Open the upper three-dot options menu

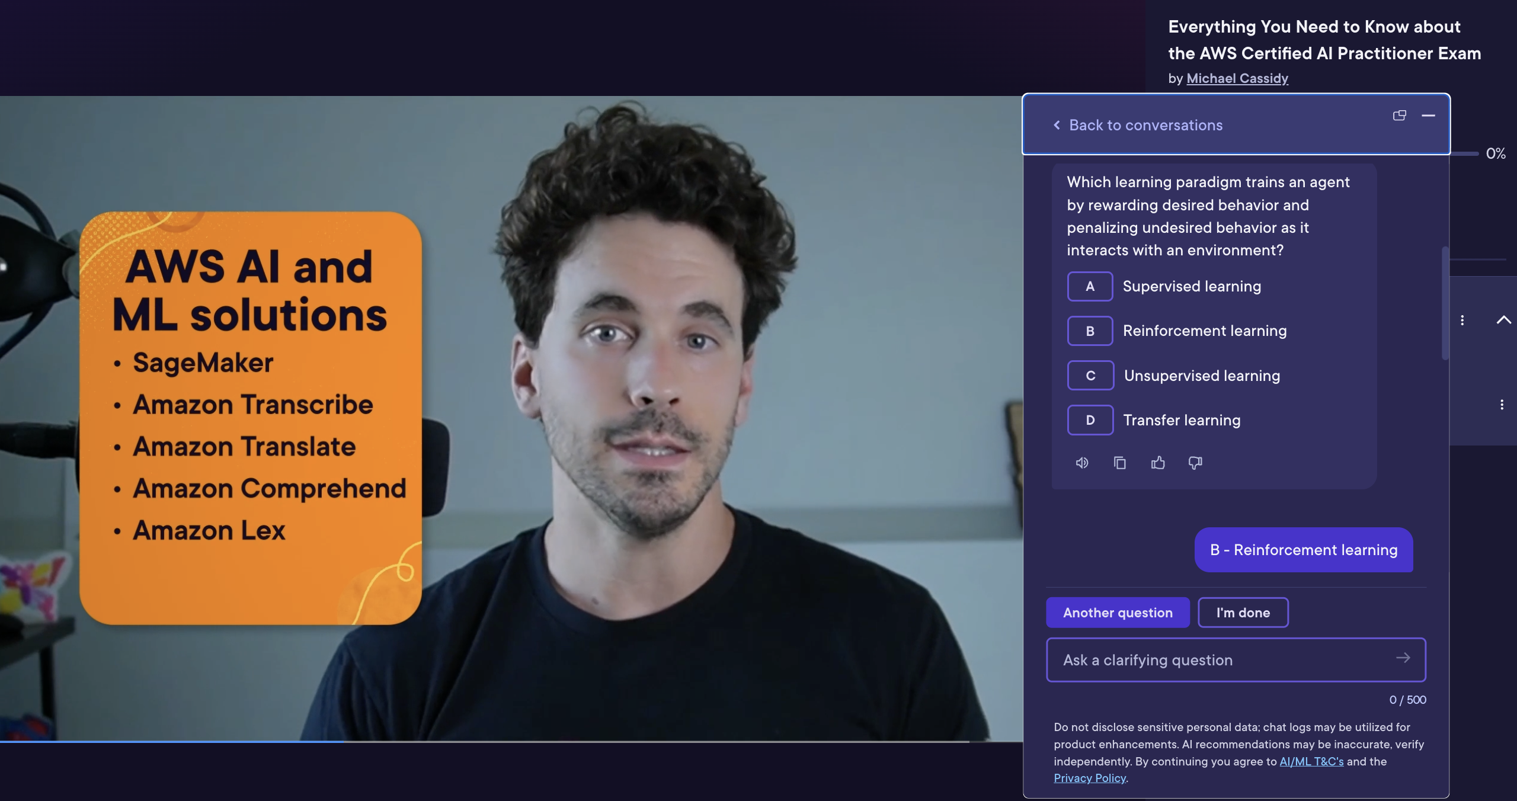1462,320
